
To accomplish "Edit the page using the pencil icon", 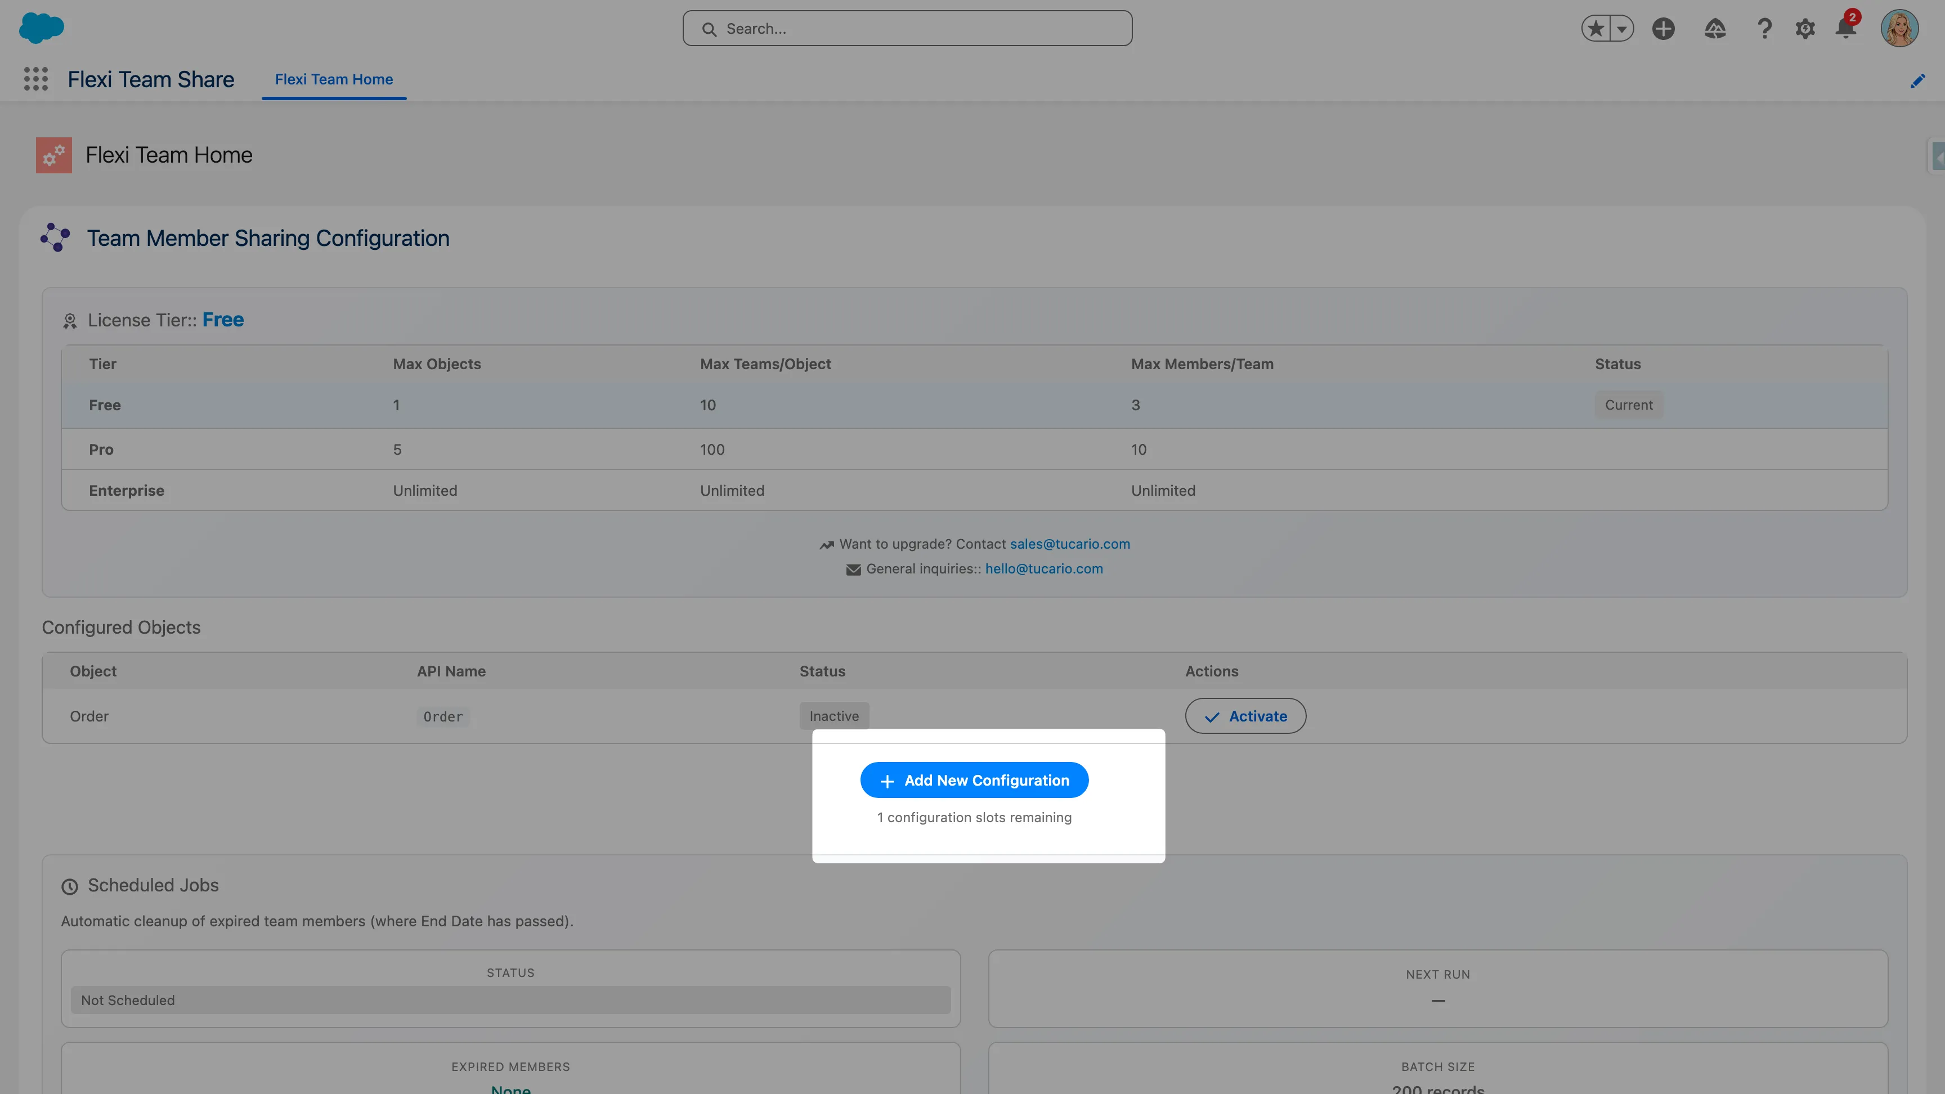I will [1918, 81].
